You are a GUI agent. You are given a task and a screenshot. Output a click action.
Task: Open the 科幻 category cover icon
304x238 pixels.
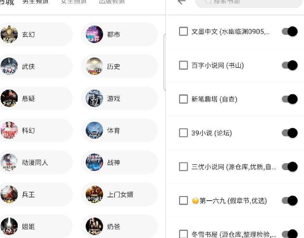tap(9, 130)
